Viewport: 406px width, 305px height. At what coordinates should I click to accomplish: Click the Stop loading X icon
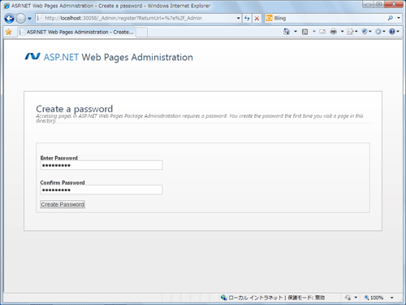click(x=257, y=18)
